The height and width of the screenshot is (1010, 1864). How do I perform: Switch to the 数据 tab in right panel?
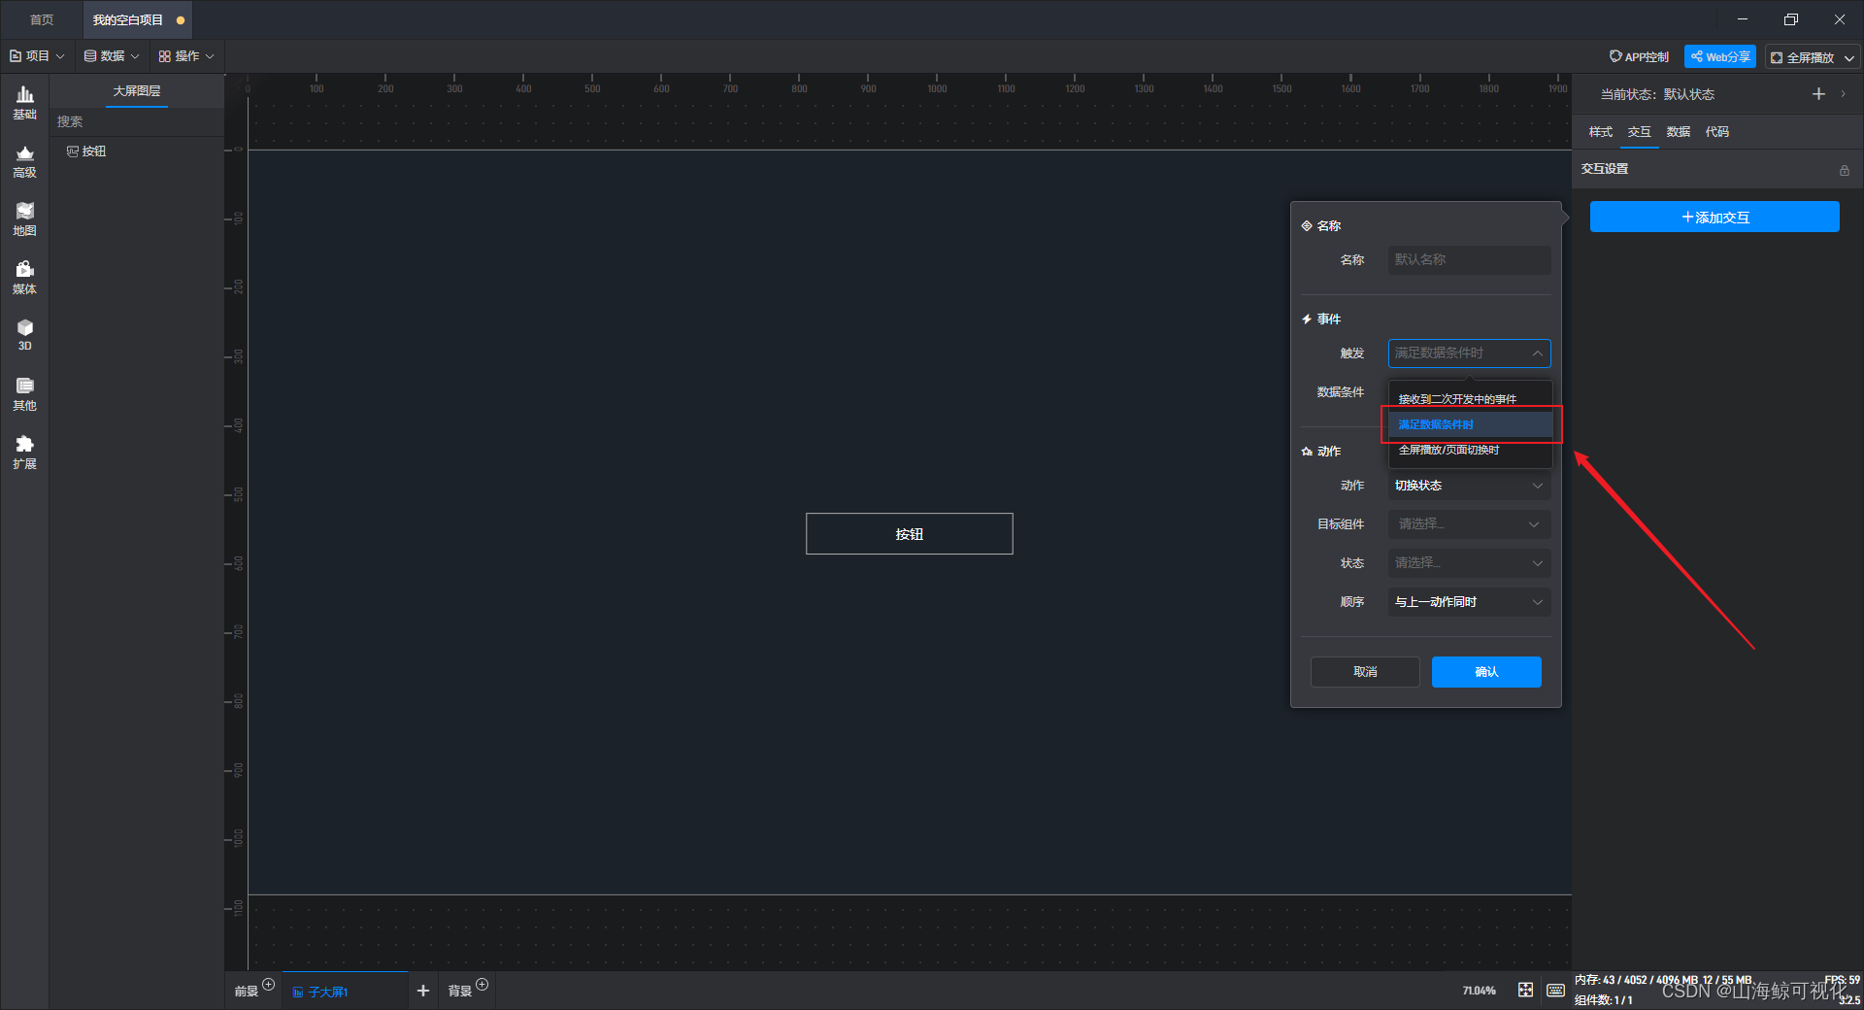[x=1678, y=132]
